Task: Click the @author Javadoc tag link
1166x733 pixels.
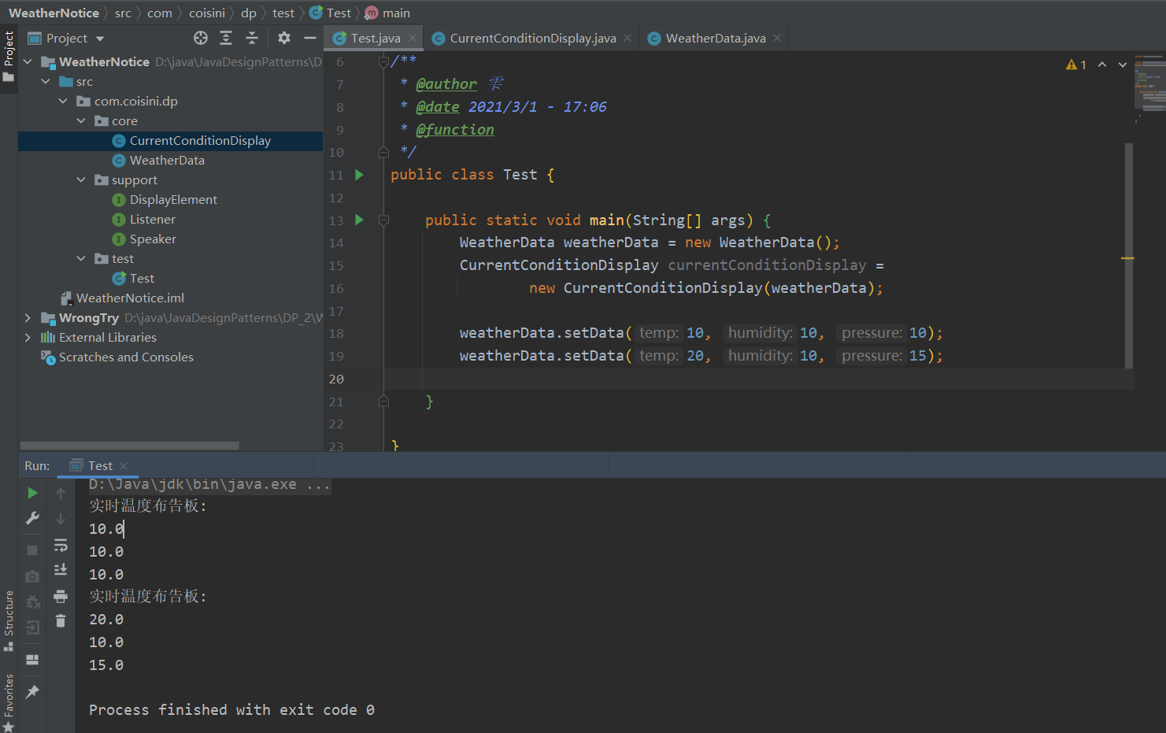Action: (446, 84)
